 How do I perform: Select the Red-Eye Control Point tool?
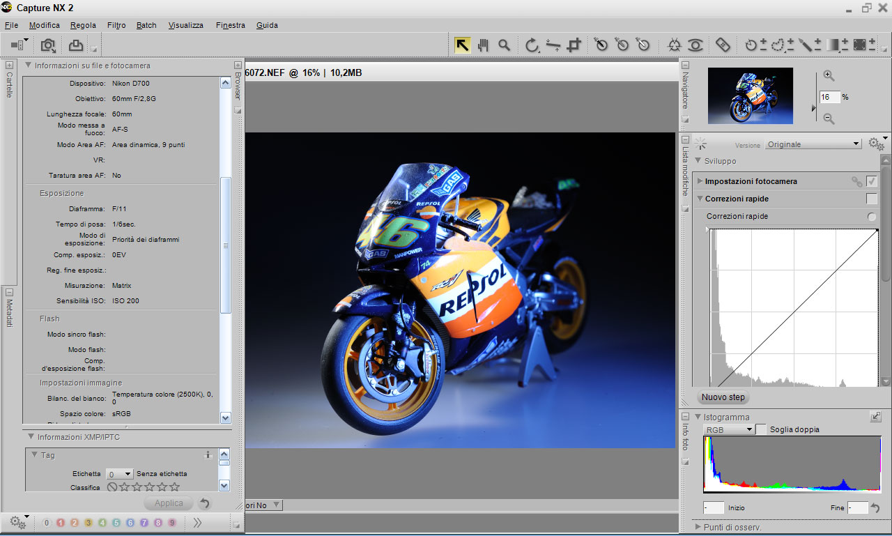pyautogui.click(x=695, y=45)
